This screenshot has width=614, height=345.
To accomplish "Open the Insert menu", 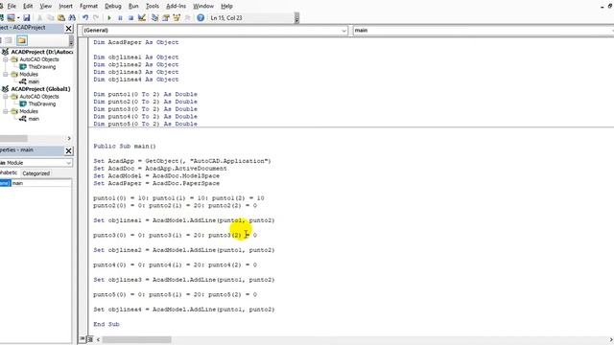I will point(65,6).
